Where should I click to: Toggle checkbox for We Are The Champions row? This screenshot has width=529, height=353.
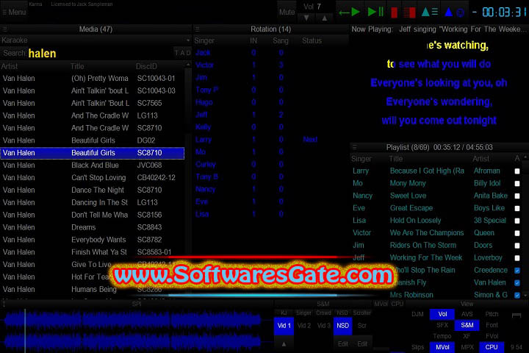point(517,233)
